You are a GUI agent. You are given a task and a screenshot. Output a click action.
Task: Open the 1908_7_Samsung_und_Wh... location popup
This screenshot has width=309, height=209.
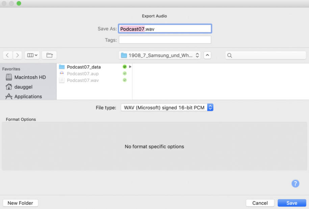pyautogui.click(x=160, y=55)
